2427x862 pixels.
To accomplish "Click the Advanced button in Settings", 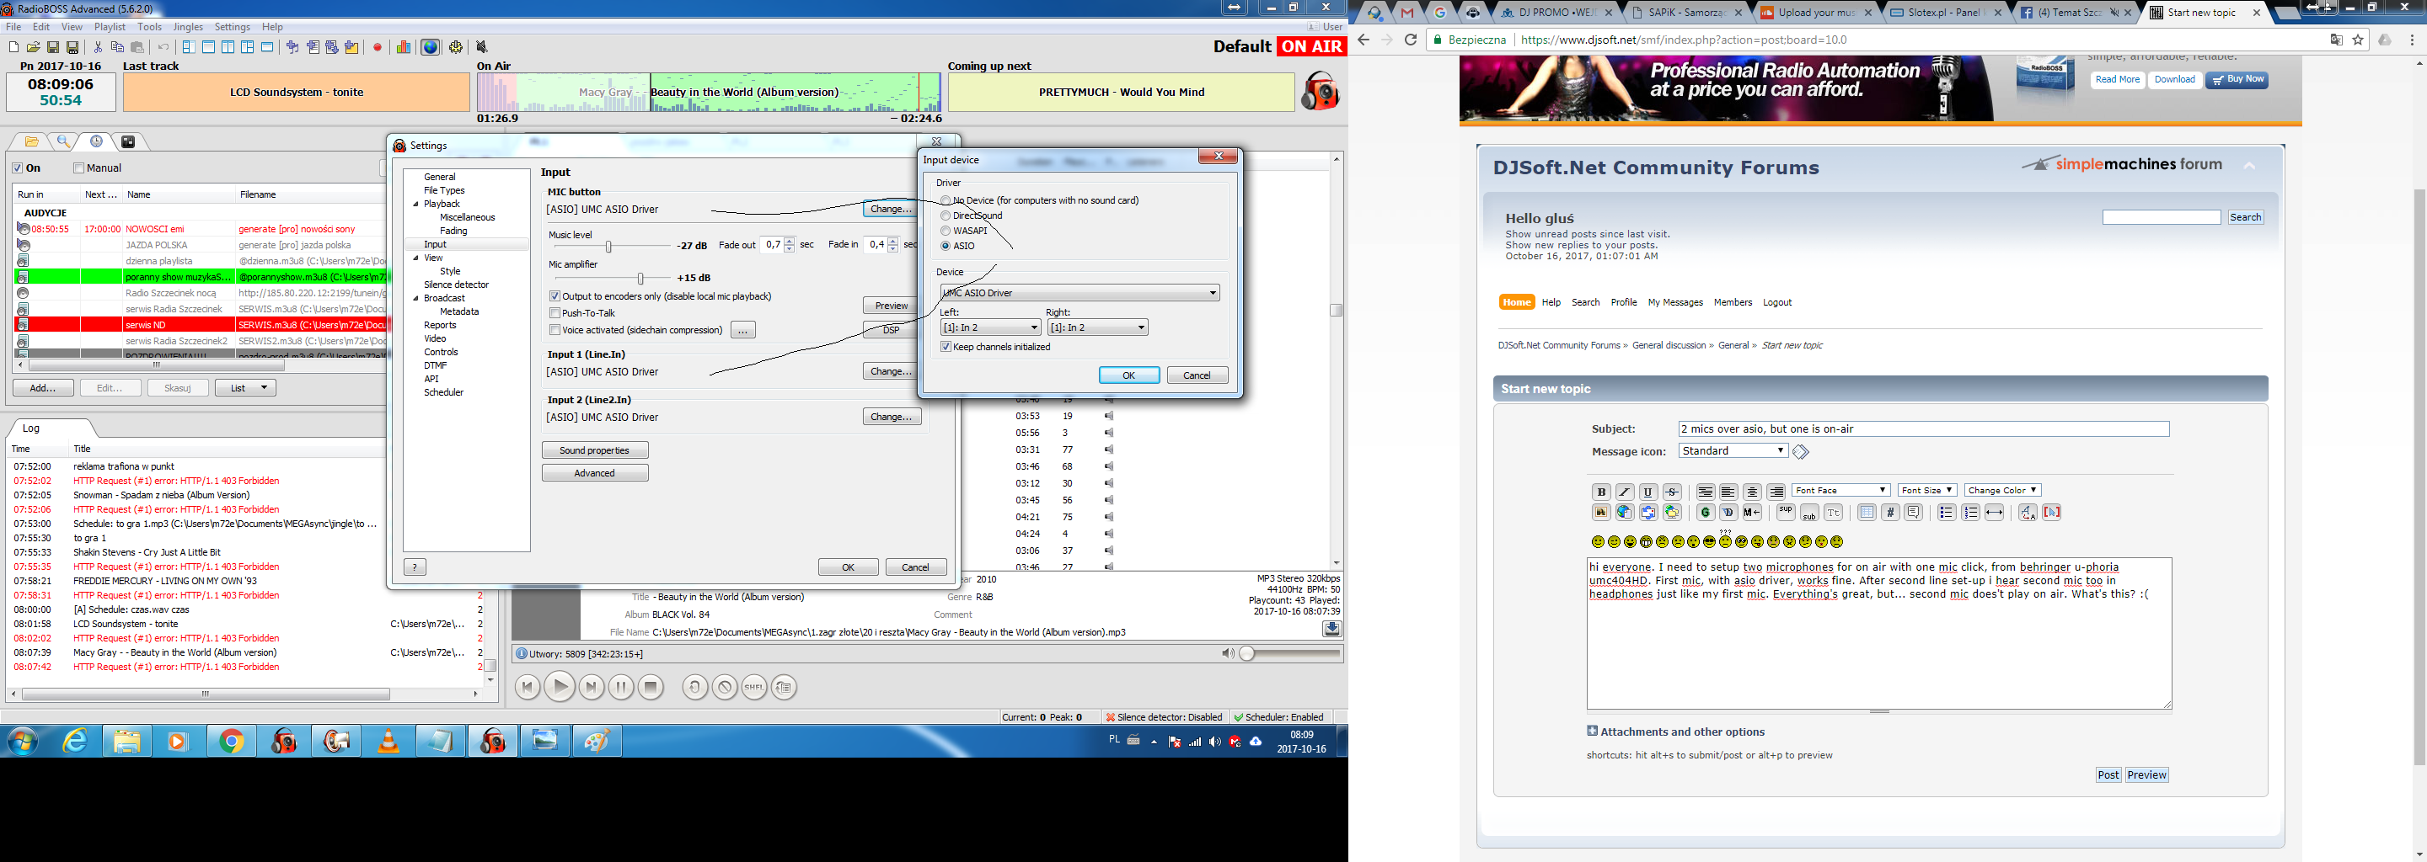I will tap(594, 473).
